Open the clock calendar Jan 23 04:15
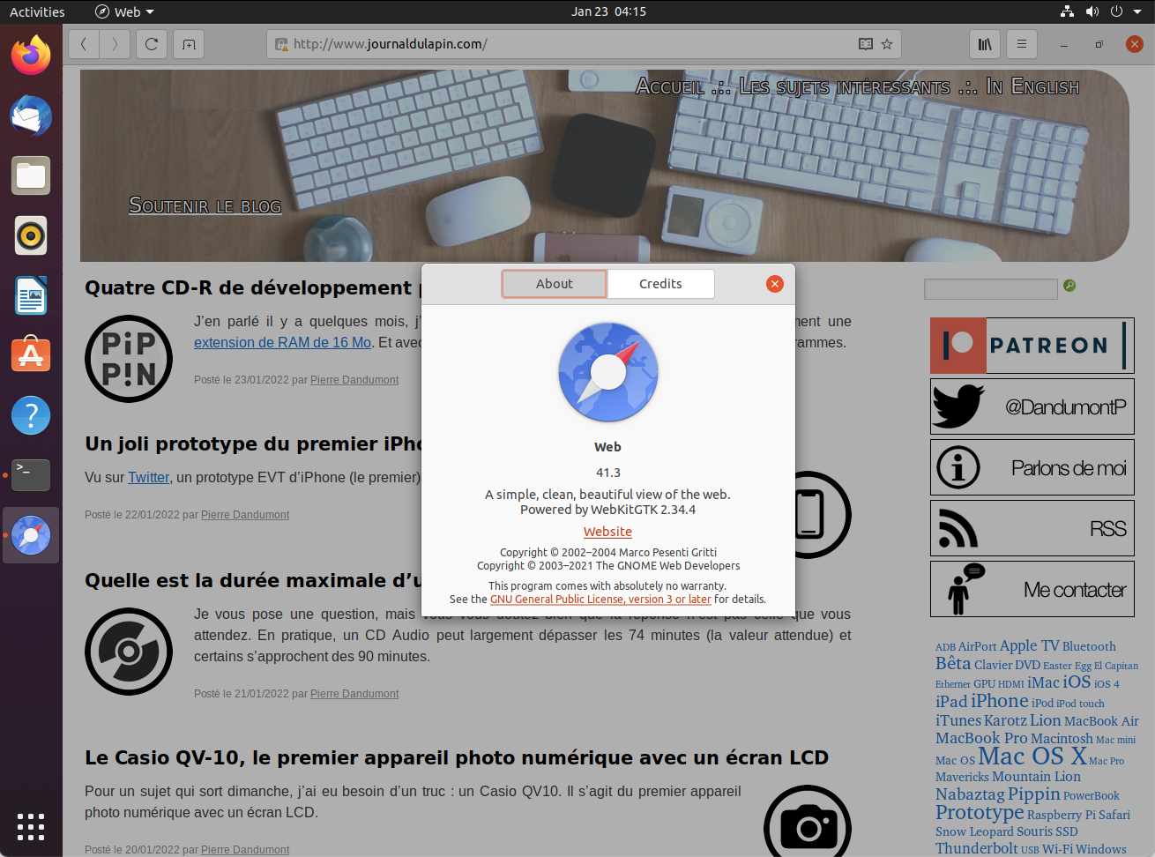 click(608, 11)
